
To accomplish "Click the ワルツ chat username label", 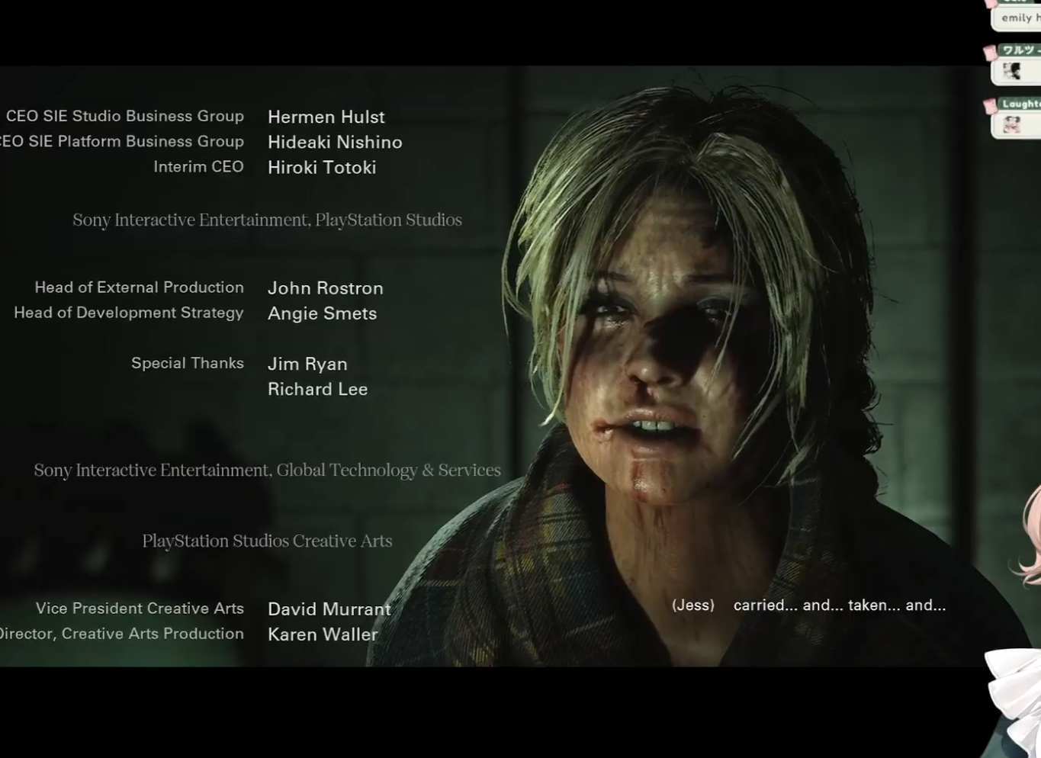I will [1020, 50].
